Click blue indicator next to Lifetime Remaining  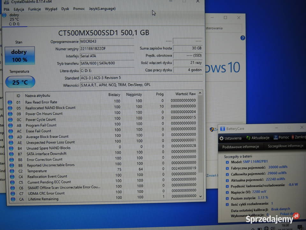click(x=12, y=199)
